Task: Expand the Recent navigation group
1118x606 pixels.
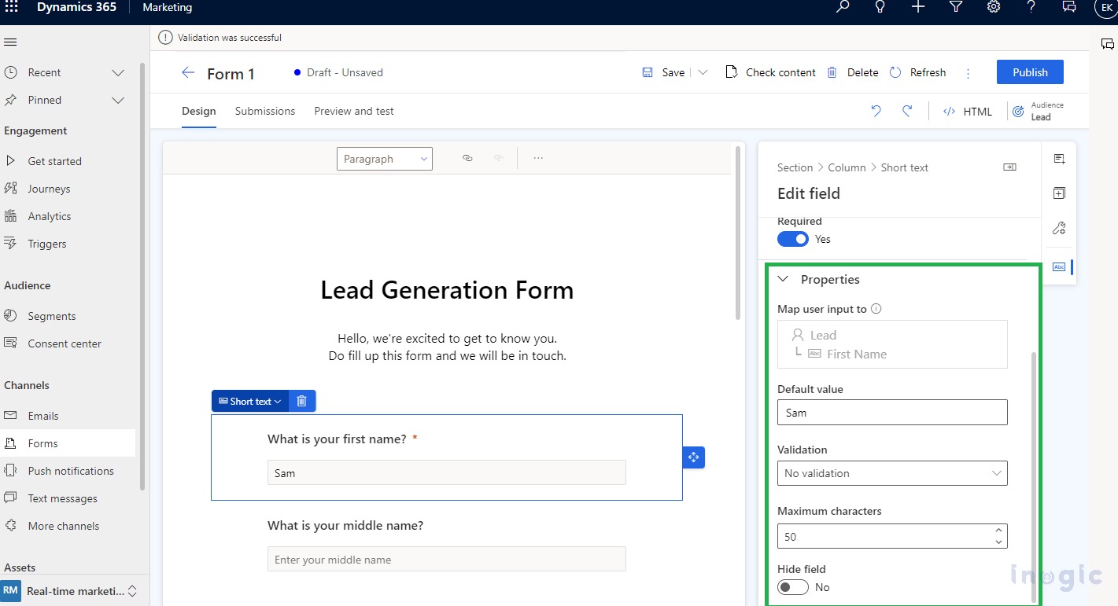Action: [x=118, y=73]
